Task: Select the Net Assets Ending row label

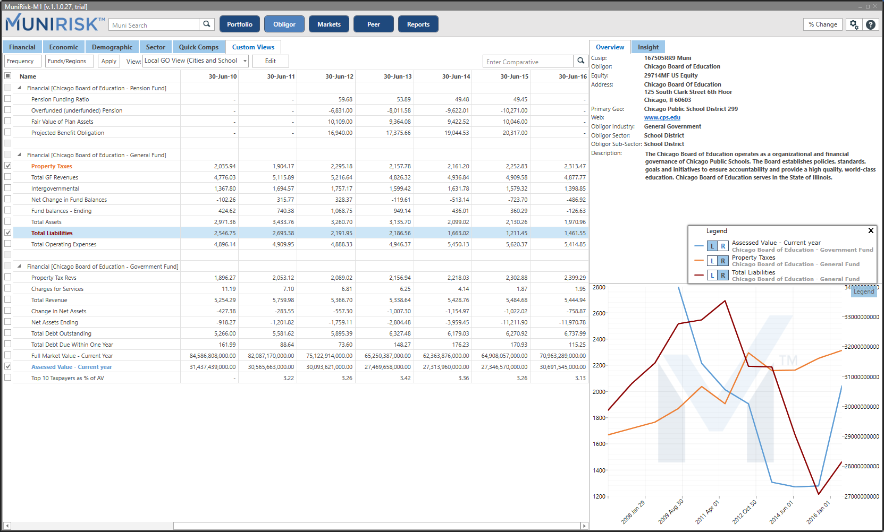Action: (54, 322)
